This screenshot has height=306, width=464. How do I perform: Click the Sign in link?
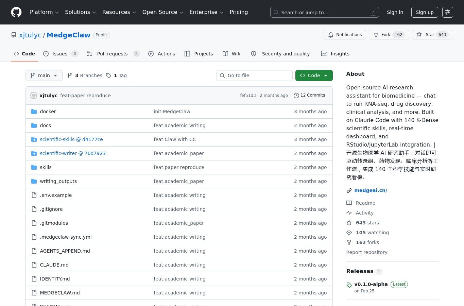tap(395, 12)
